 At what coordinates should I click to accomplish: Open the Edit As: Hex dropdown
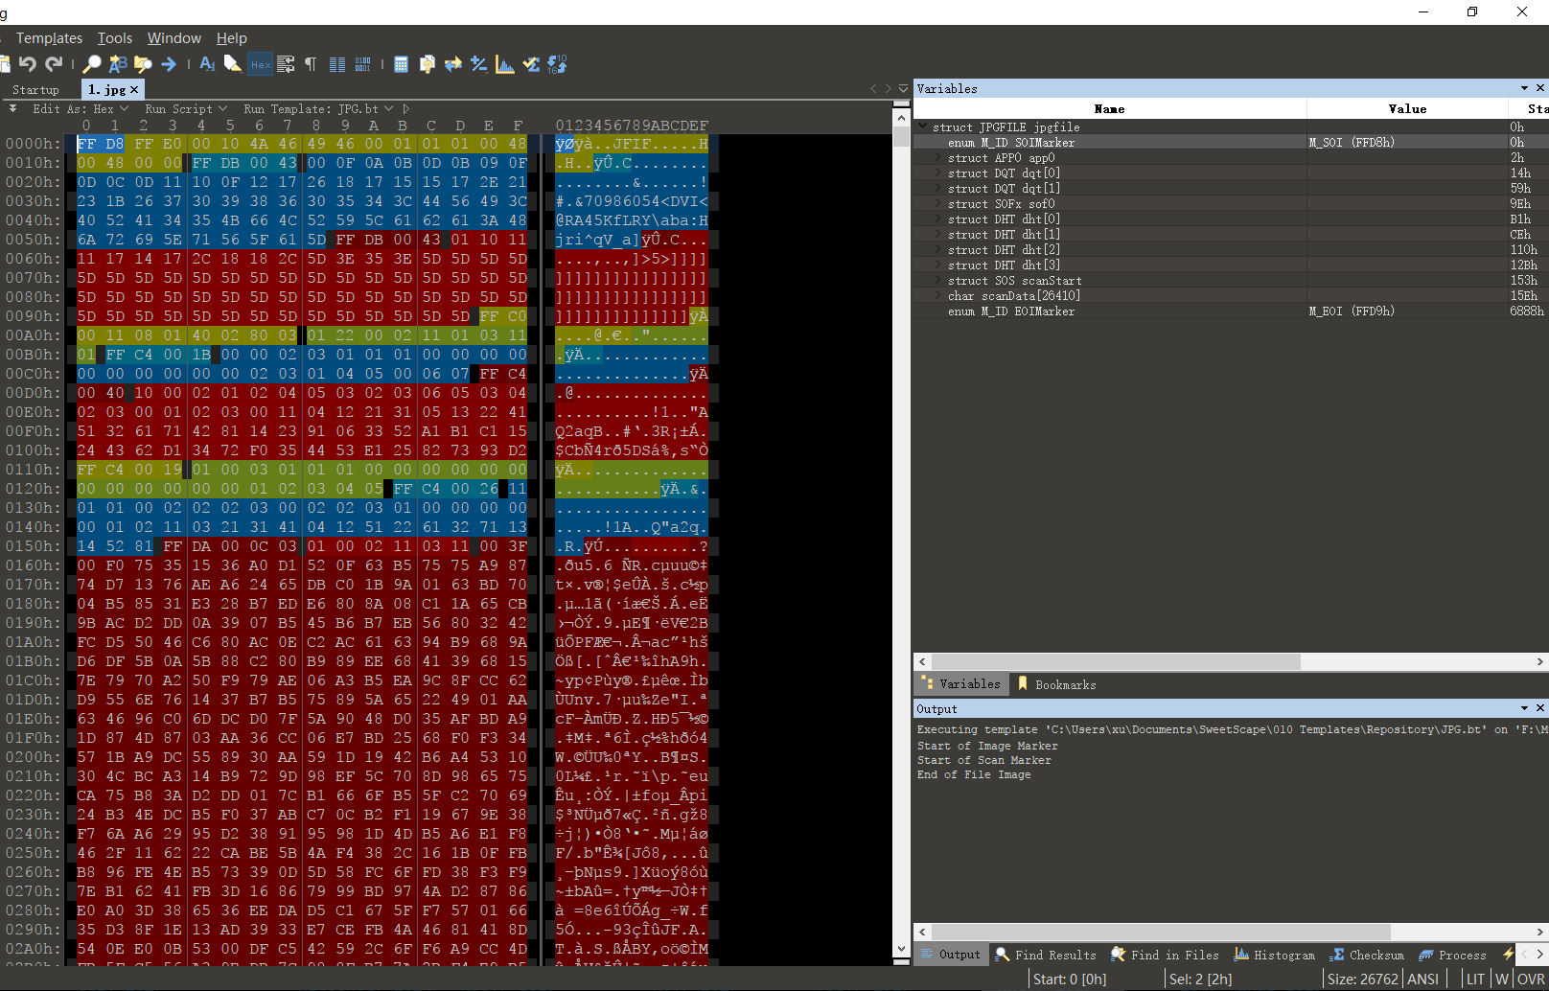point(81,109)
